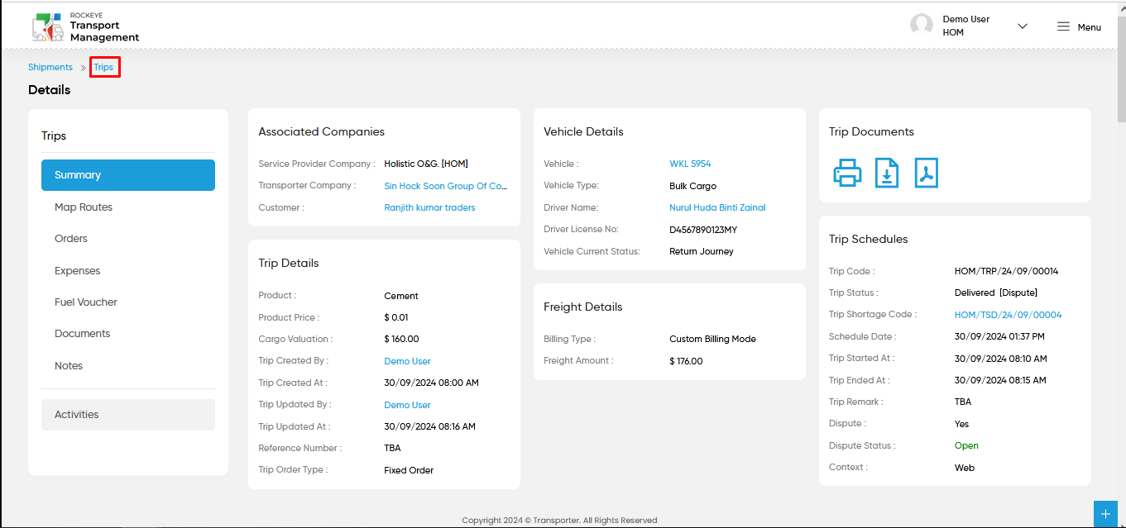Click schedule date 30/09/2024 01:37 PM
Viewport: 1126px width, 528px height.
click(x=999, y=336)
